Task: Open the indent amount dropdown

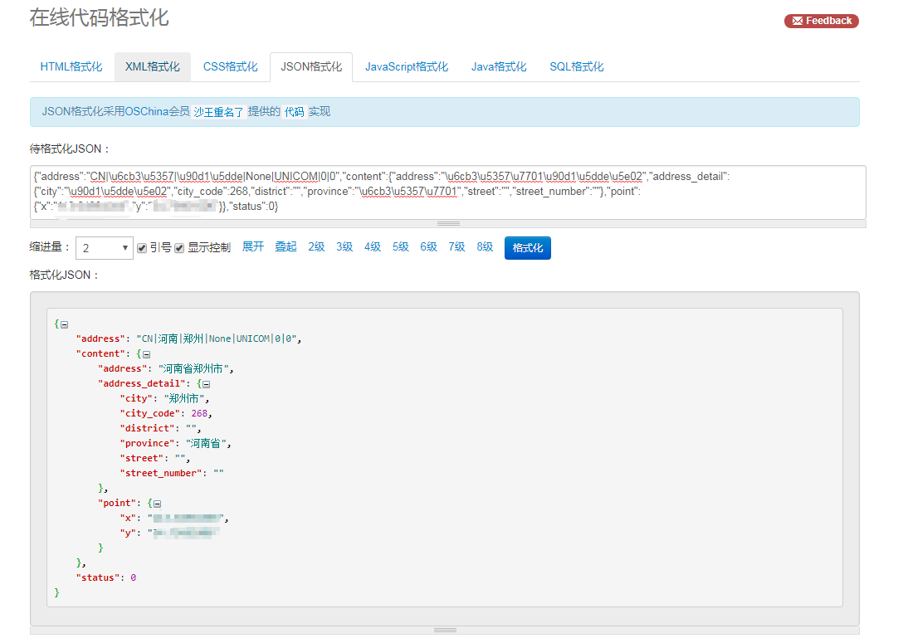Action: (105, 248)
